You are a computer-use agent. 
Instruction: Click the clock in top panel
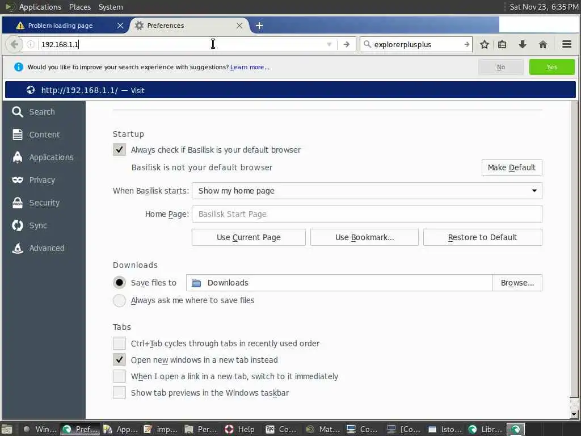click(x=544, y=7)
